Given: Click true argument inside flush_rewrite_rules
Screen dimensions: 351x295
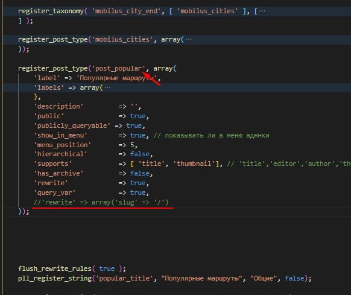Looking at the screenshot, I should click(x=107, y=268).
